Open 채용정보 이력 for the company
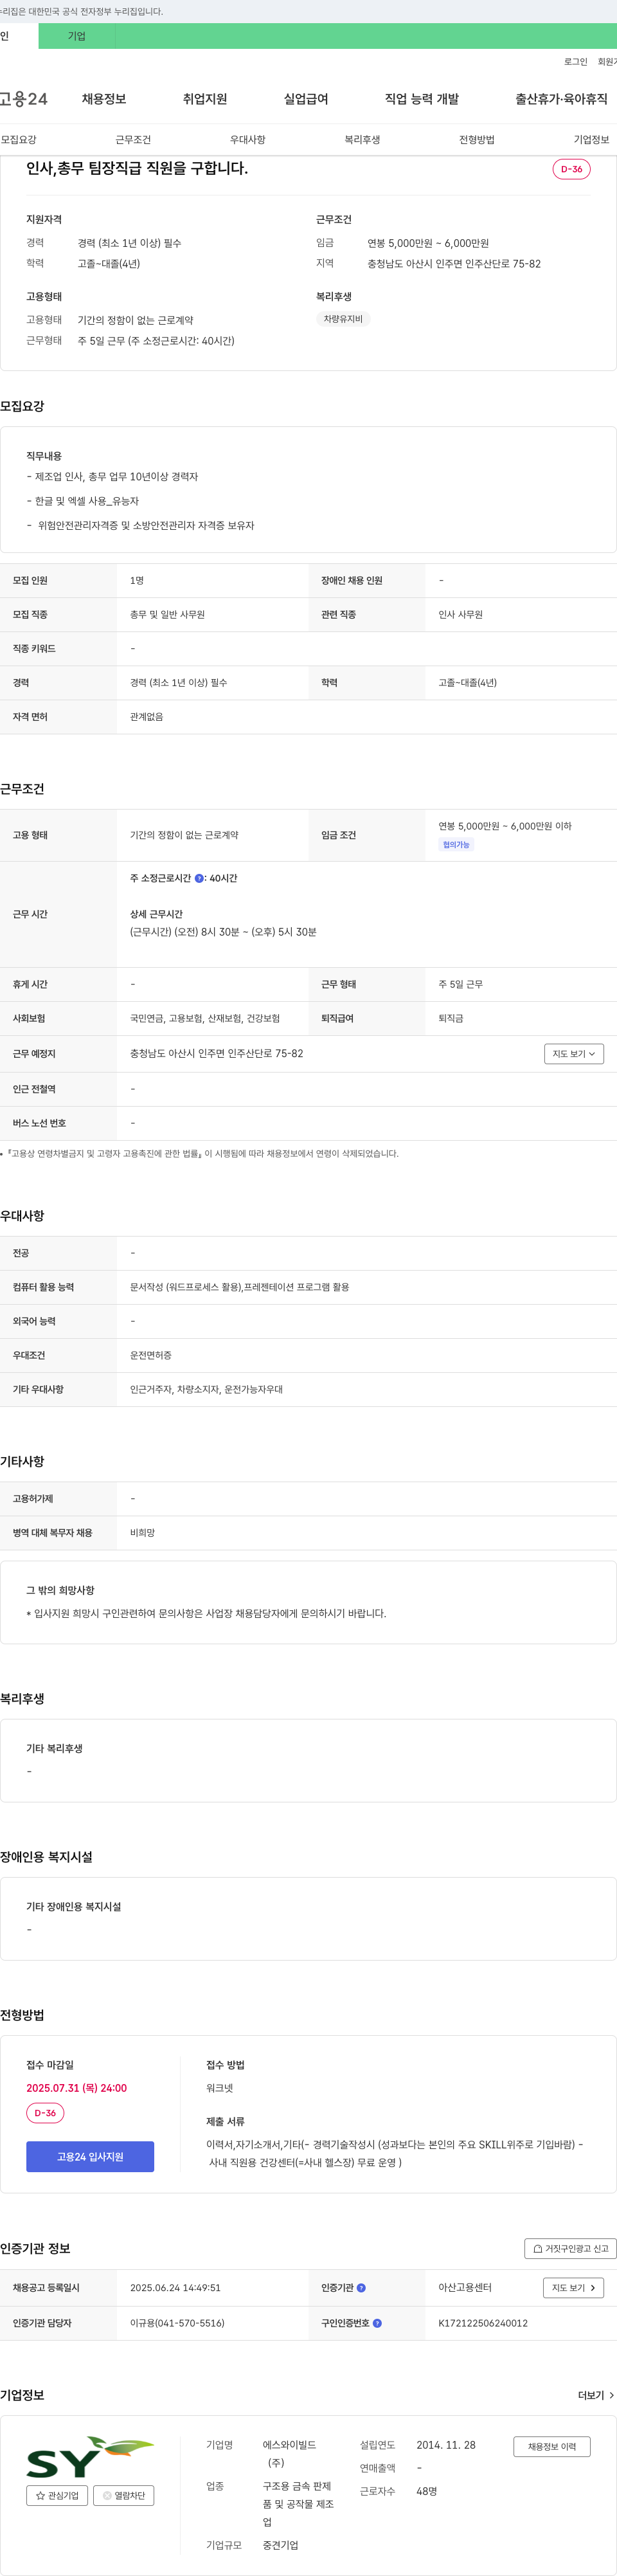 (552, 2447)
